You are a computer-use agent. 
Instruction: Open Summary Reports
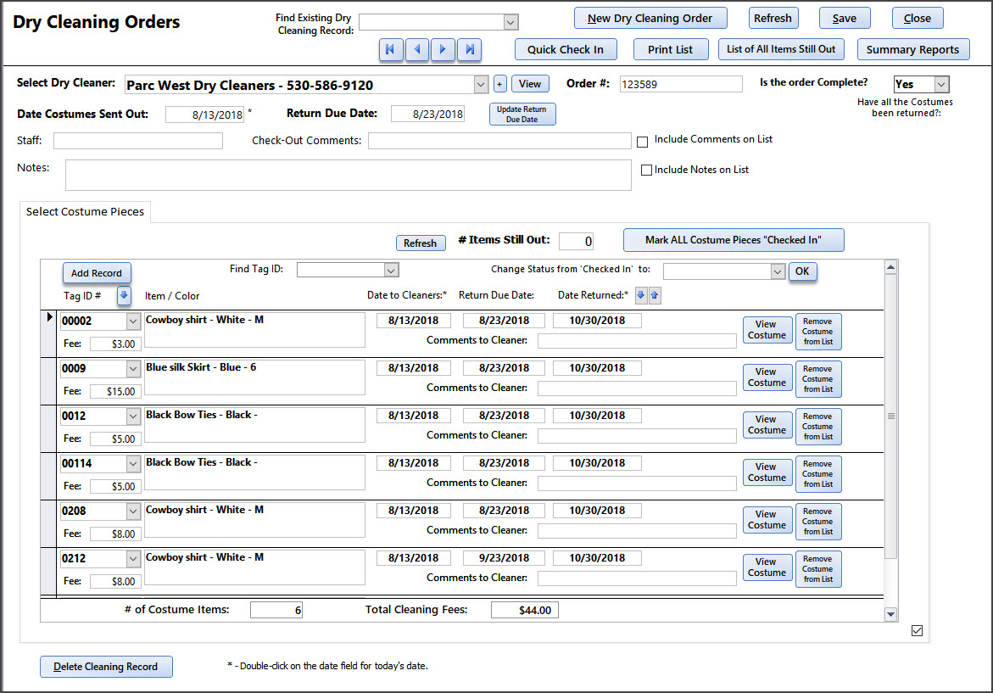(912, 50)
